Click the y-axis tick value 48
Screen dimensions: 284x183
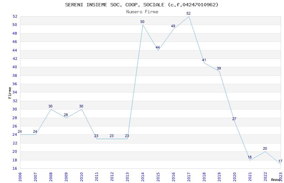pyautogui.click(x=15, y=33)
